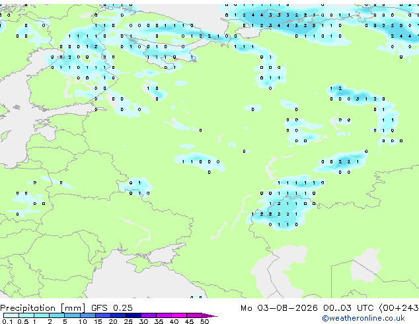This screenshot has width=419, height=324.
Task: Click the '20' legend scale label
Action: tap(113, 321)
